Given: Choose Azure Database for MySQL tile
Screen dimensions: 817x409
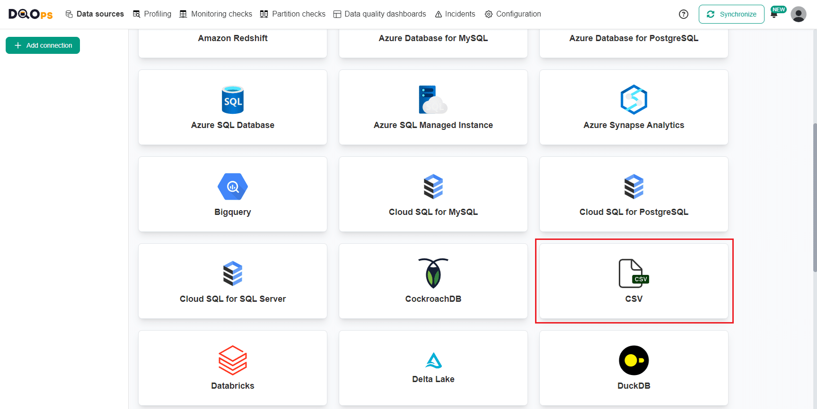Looking at the screenshot, I should [433, 43].
